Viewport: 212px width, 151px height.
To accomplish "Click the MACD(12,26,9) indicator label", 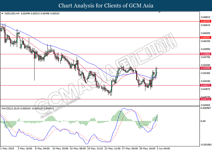I will point(12,108).
